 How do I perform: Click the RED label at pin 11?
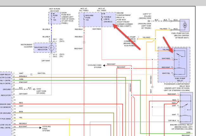point(21,103)
